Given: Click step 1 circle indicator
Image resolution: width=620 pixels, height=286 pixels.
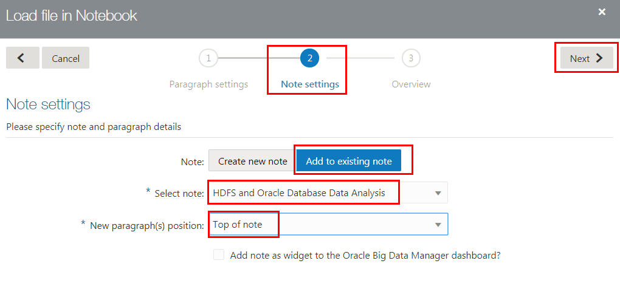Looking at the screenshot, I should coord(208,58).
